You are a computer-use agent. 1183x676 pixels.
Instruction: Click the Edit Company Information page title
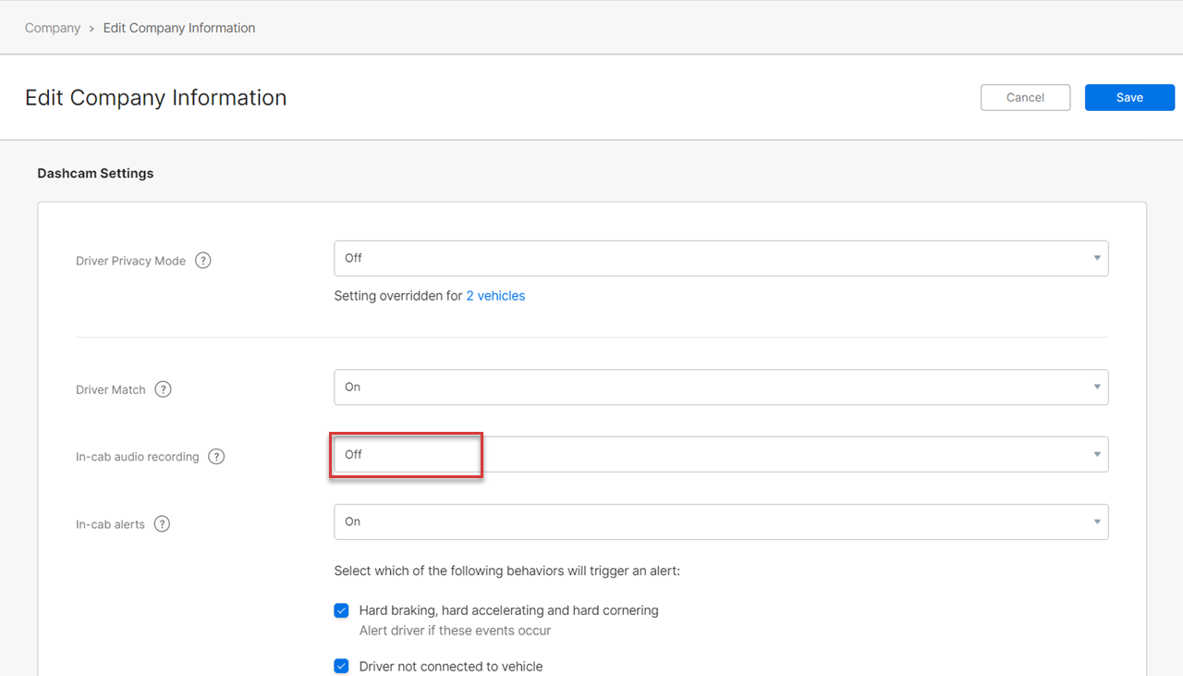[156, 97]
